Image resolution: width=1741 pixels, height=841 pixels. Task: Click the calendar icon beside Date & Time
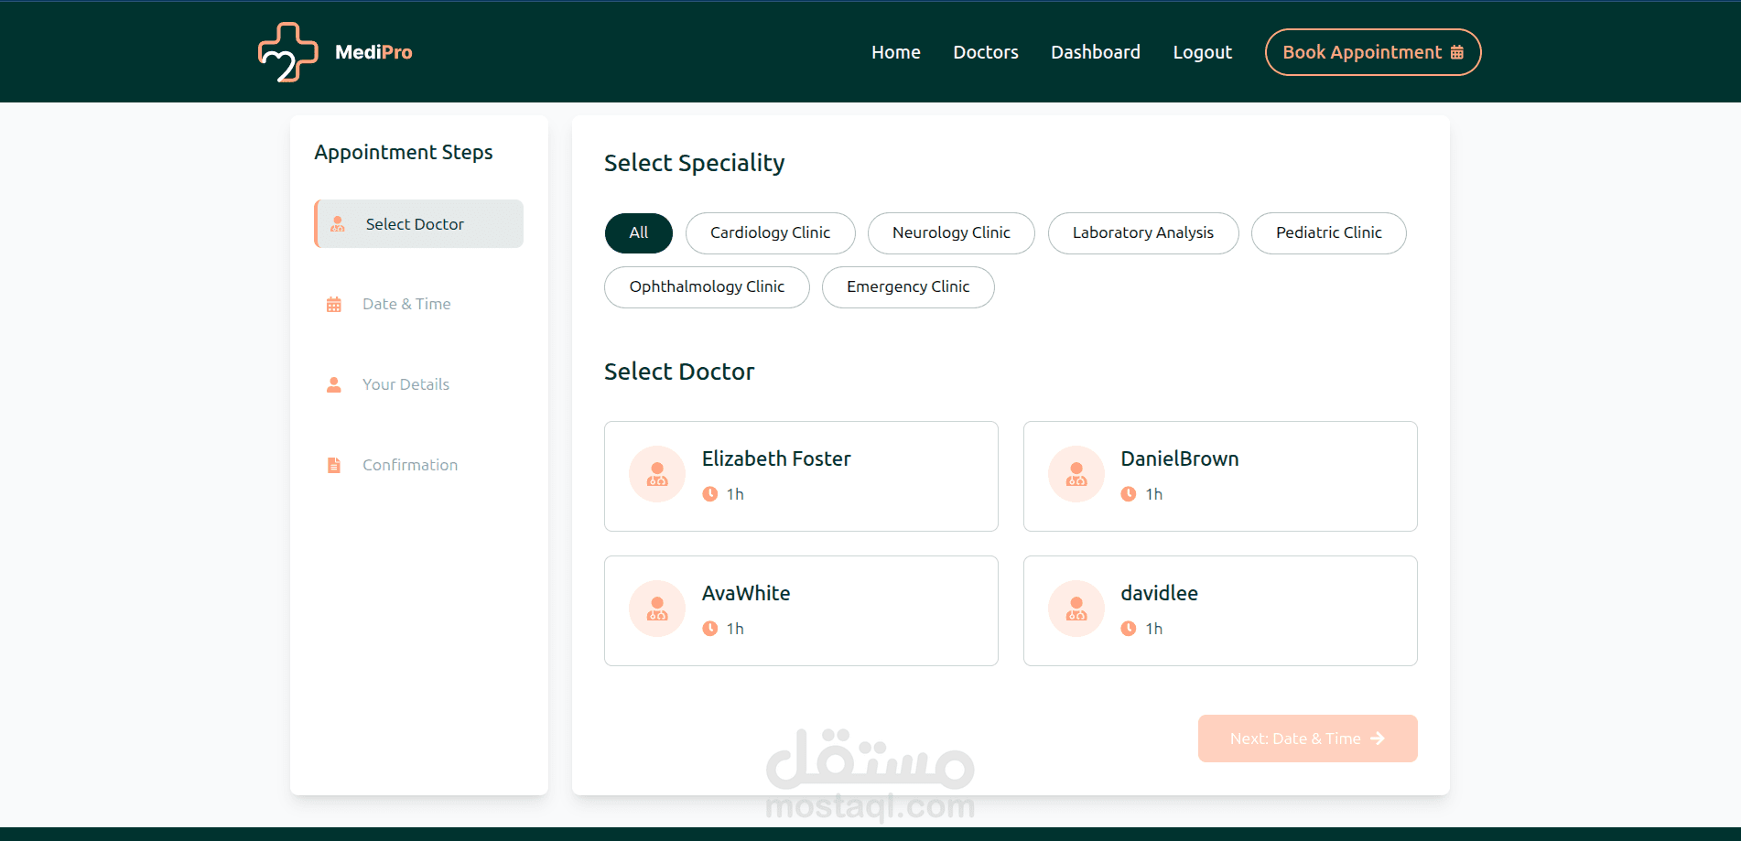tap(334, 304)
